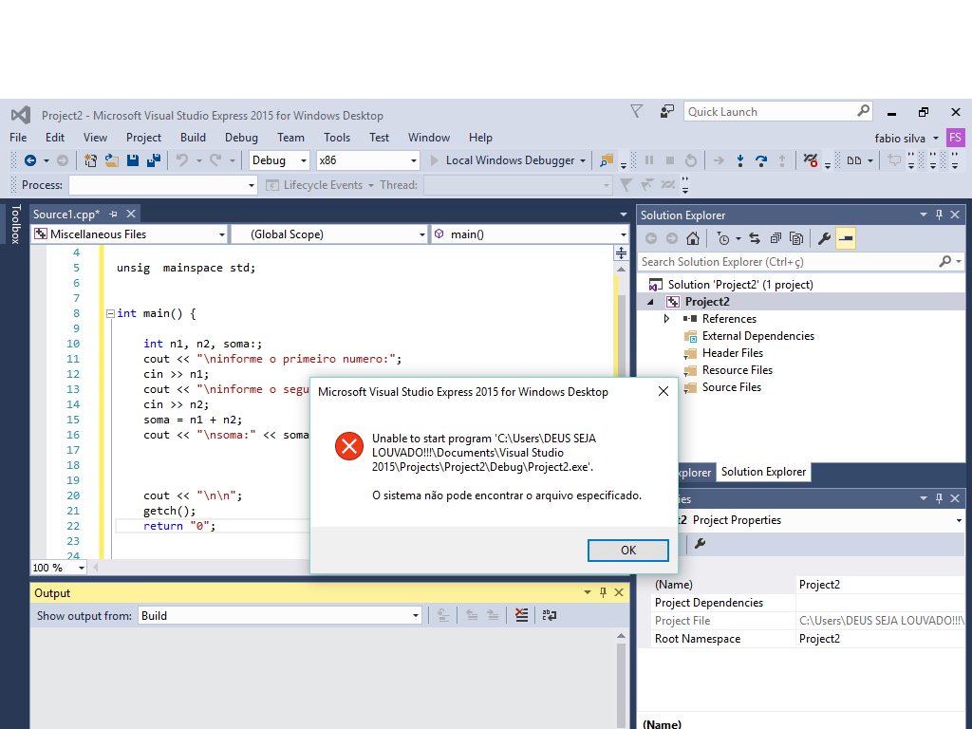Click the Quick Launch search field
The height and width of the screenshot is (729, 972).
[778, 112]
